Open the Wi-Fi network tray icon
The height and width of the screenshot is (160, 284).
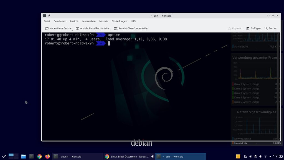(265, 156)
